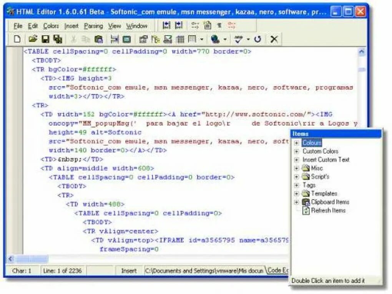392x294 pixels.
Task: Click the Insert mode status bar cell
Action: [129, 271]
